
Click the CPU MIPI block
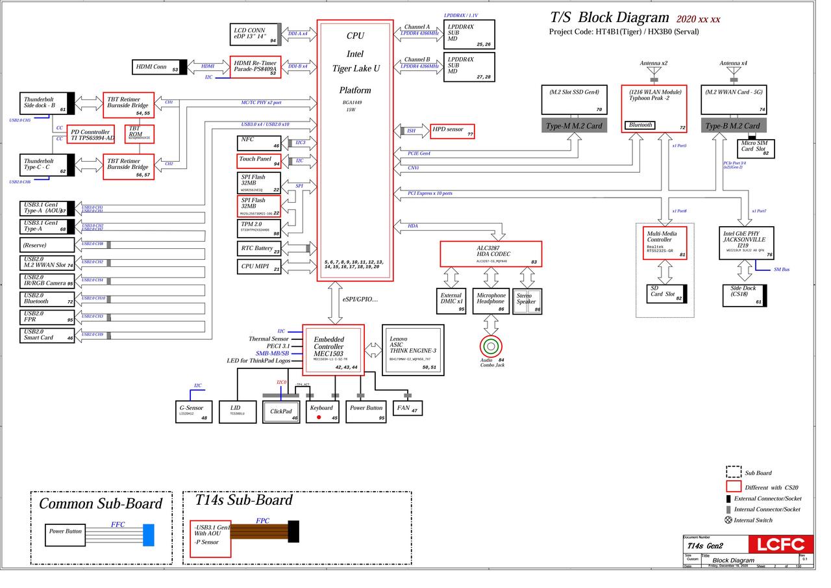pos(259,266)
